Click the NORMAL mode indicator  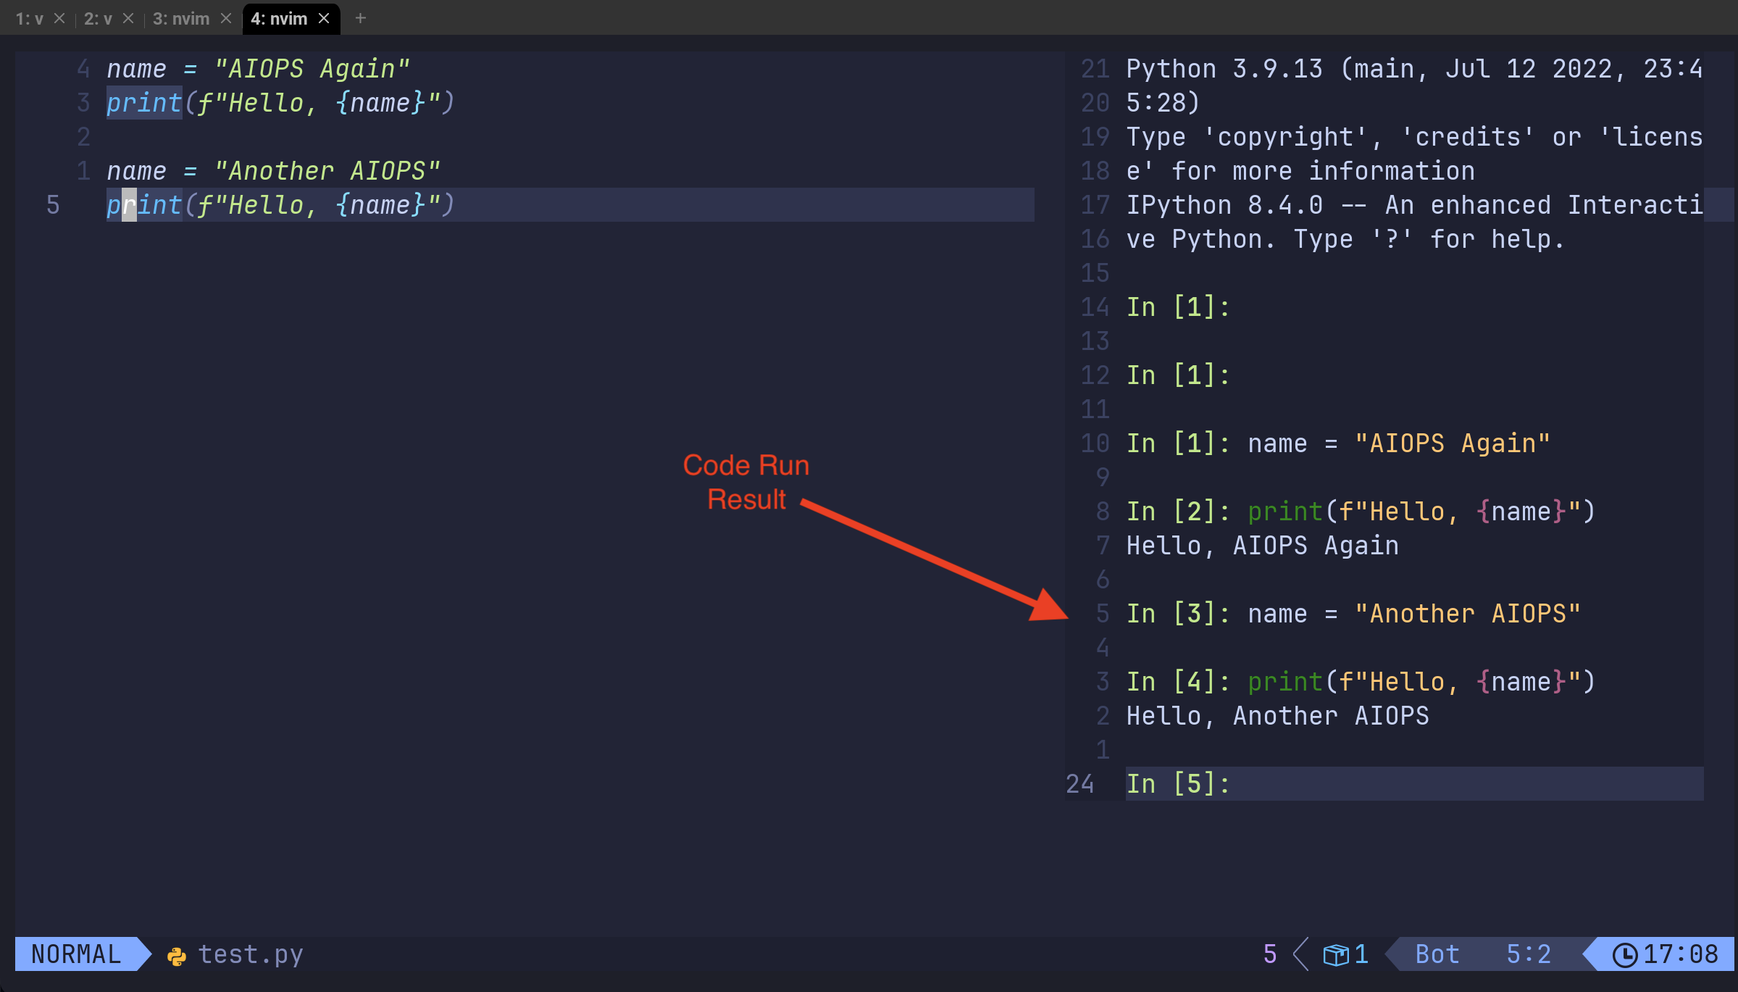click(76, 954)
